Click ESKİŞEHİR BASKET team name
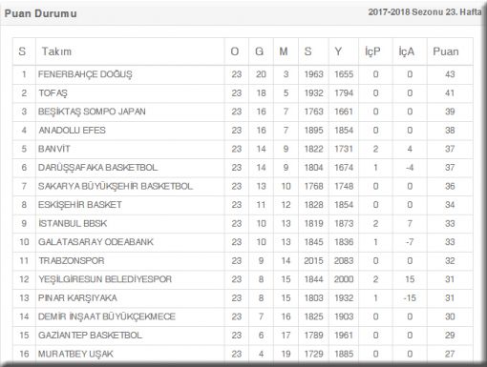Image resolution: width=487 pixels, height=367 pixels. tap(80, 205)
